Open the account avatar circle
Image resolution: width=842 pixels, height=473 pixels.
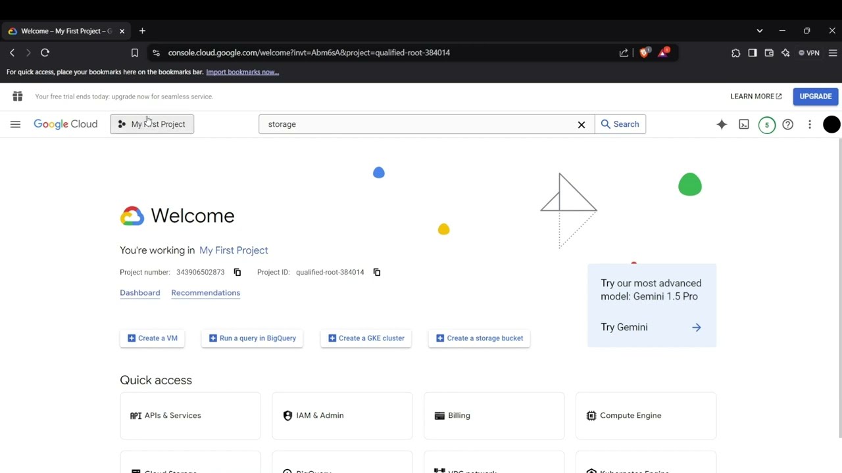click(831, 124)
